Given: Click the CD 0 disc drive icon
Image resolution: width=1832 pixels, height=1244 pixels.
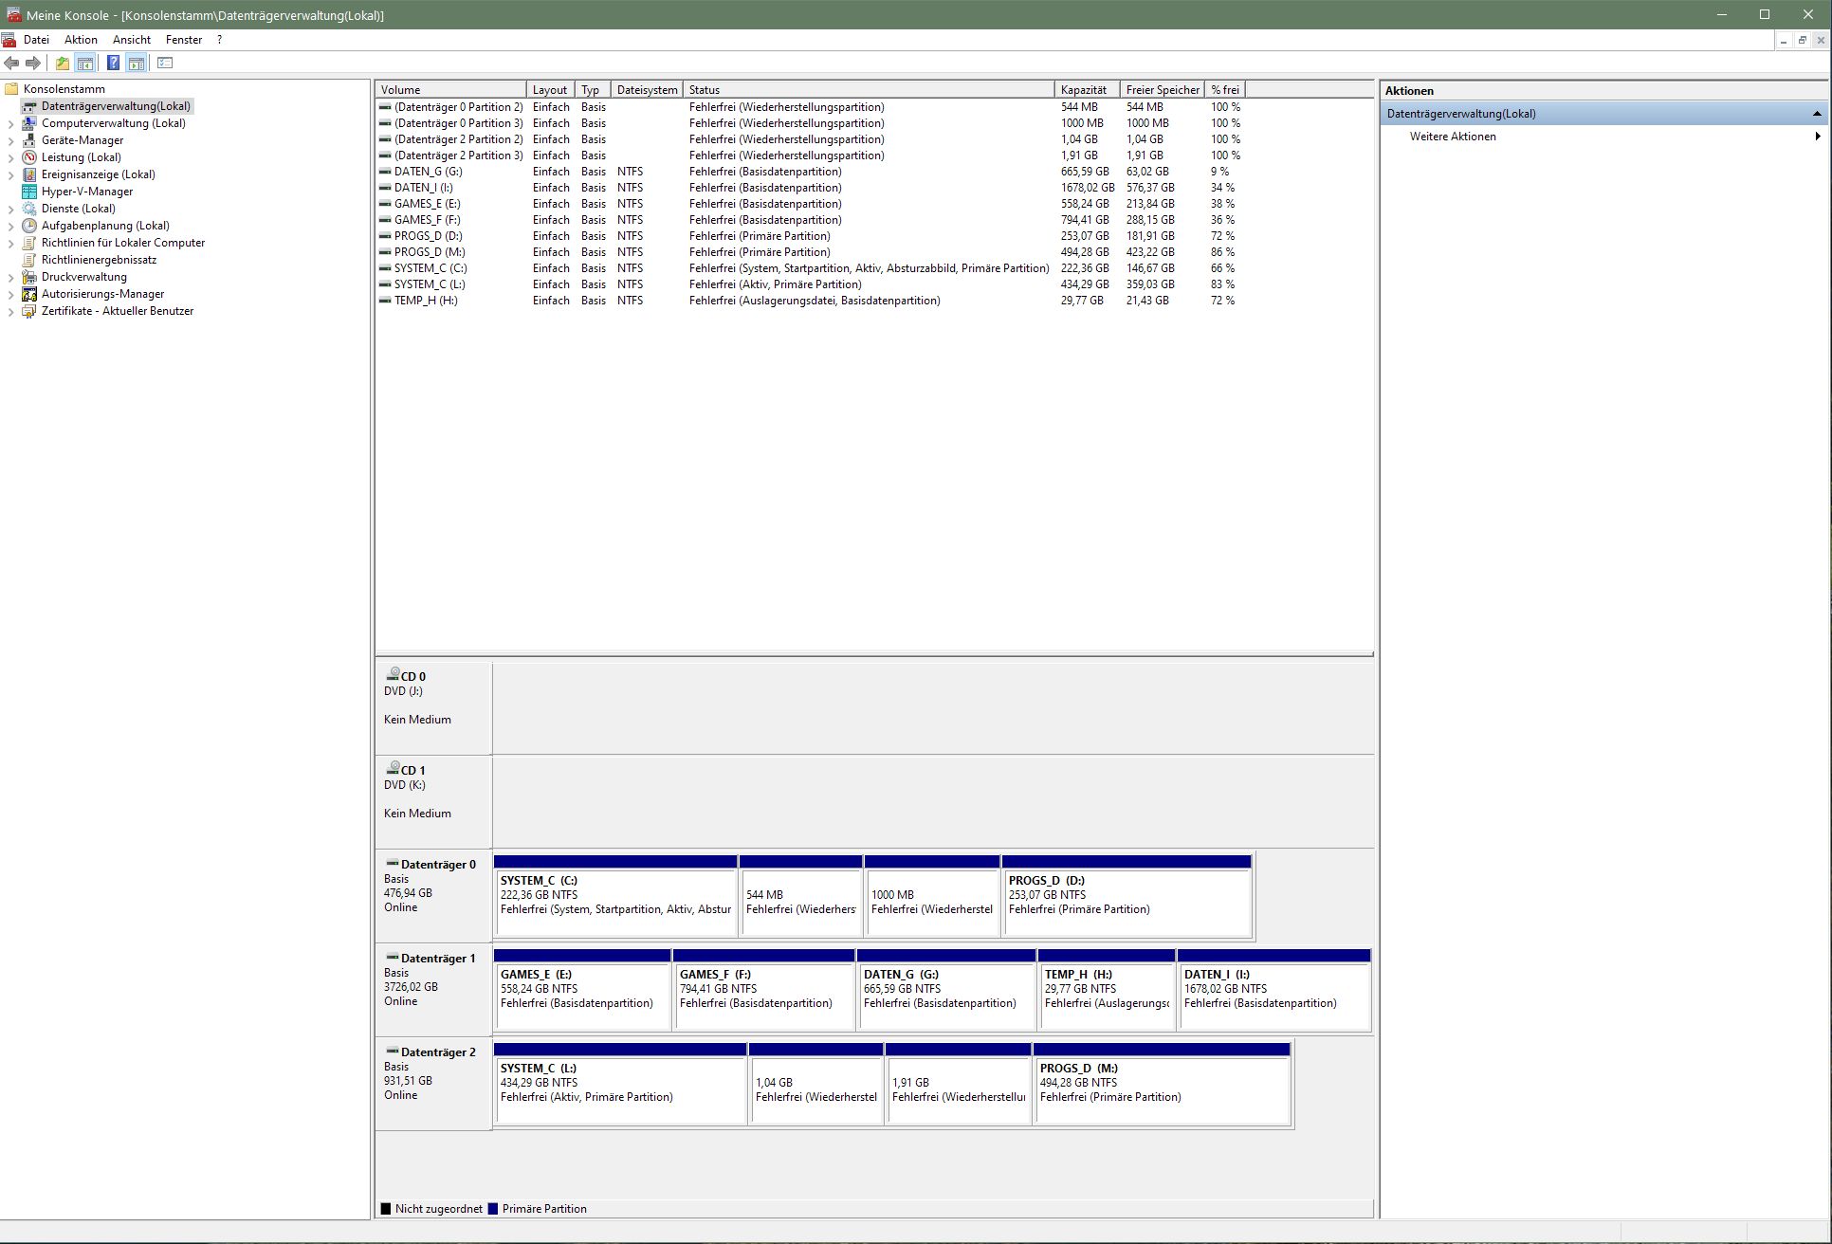Looking at the screenshot, I should (x=393, y=674).
